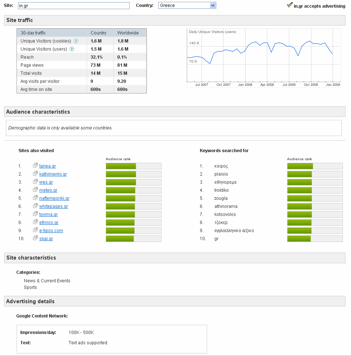Open the kathimerini.gr link
This screenshot has width=351, height=356.
pos(53,174)
